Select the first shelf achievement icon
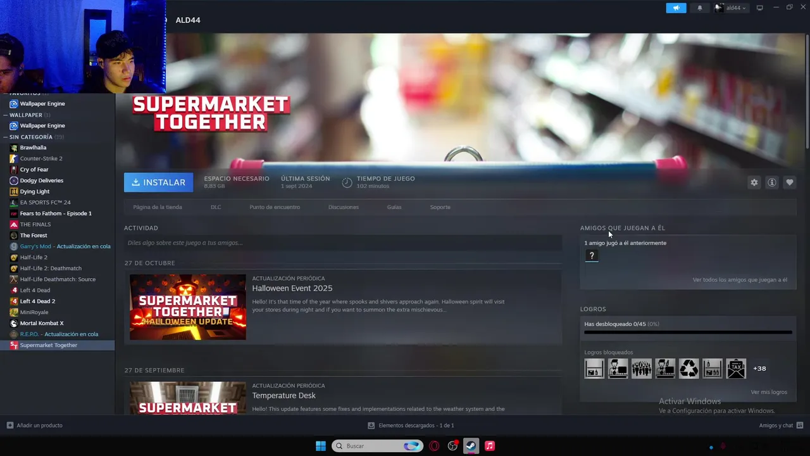 click(x=594, y=369)
